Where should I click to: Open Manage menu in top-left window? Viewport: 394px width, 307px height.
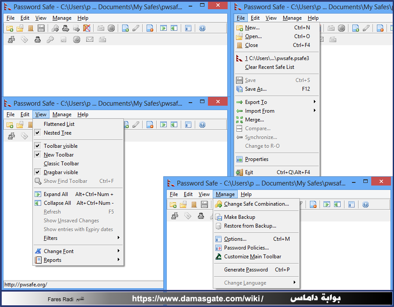62,18
